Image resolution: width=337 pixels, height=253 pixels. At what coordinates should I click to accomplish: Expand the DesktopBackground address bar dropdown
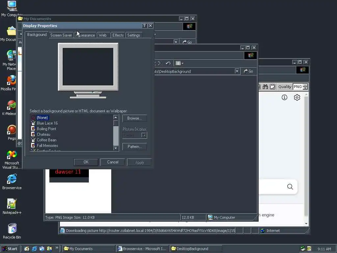pyautogui.click(x=237, y=71)
